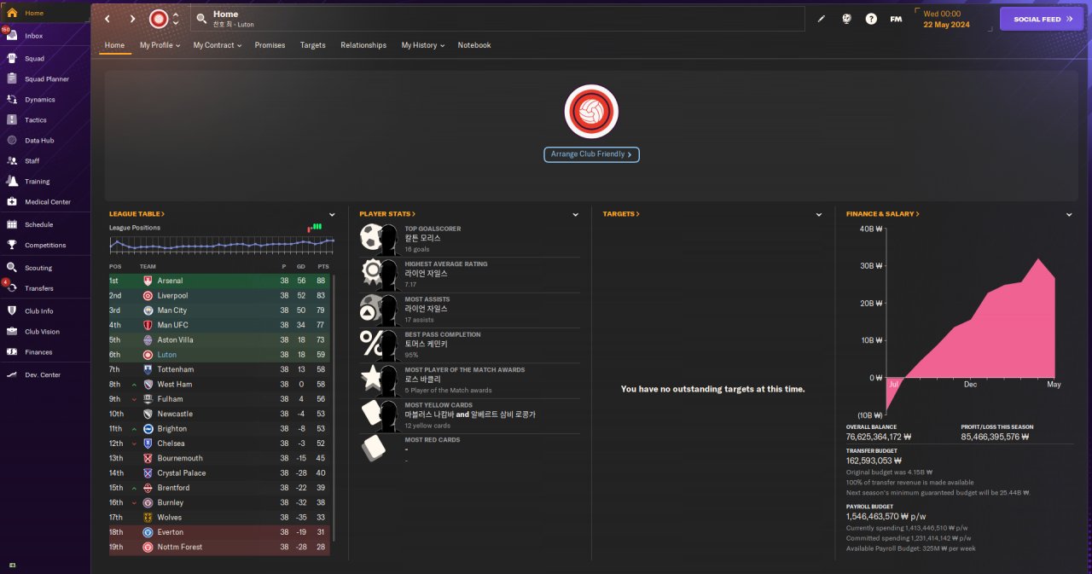Click the Best Pass Completion entry
Image resolution: width=1092 pixels, height=574 pixels.
coord(469,345)
